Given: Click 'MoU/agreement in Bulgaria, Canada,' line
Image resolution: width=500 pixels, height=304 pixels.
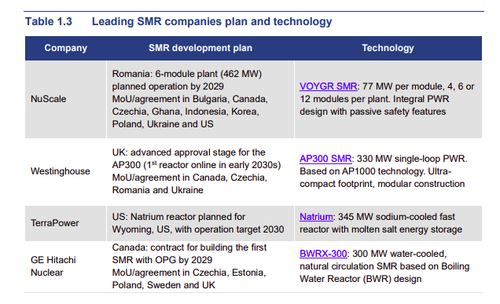Looking at the screenshot, I should coord(189,99).
